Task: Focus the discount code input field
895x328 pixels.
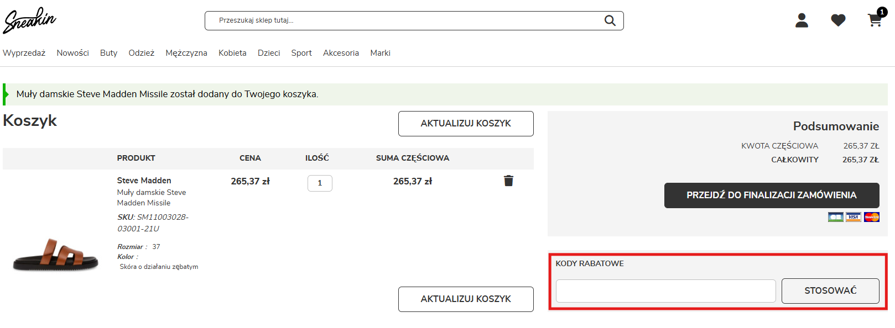Action: [665, 291]
